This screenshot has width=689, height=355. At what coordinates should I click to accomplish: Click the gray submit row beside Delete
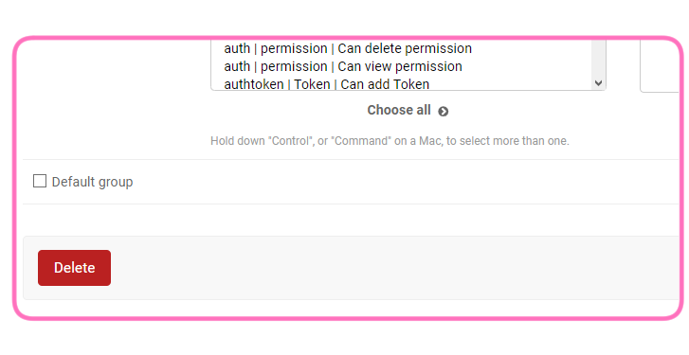pos(395,268)
